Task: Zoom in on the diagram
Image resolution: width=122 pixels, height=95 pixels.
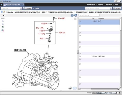Action: (3, 21)
